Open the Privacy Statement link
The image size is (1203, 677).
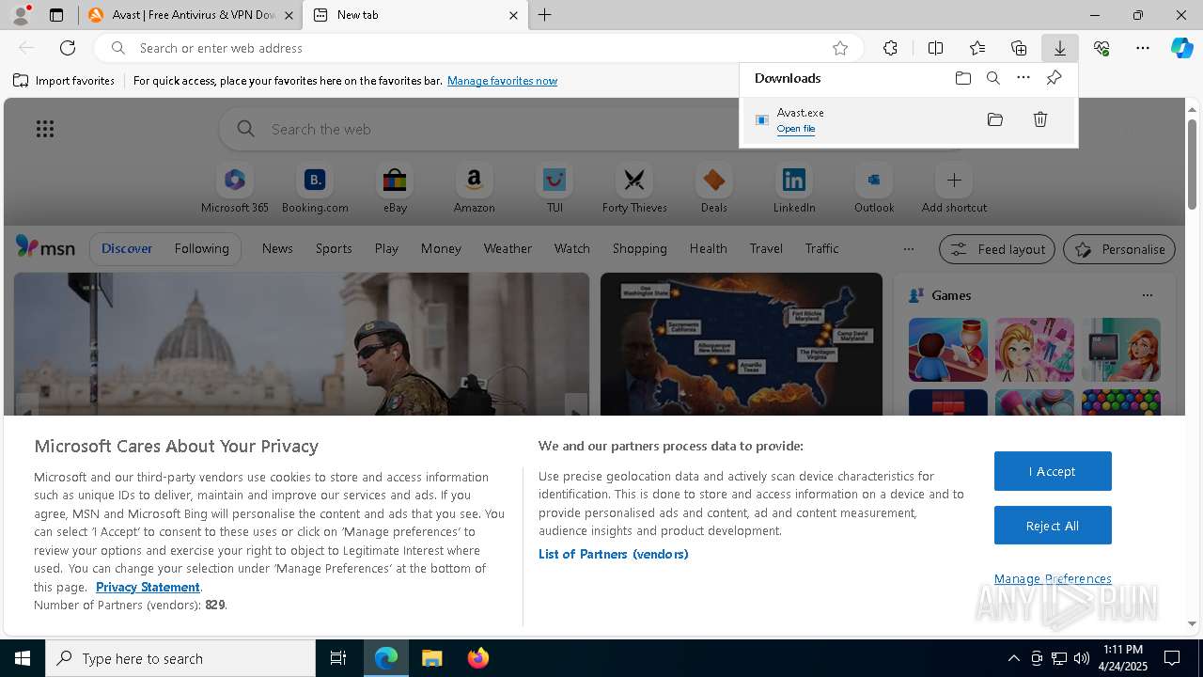pyautogui.click(x=148, y=587)
